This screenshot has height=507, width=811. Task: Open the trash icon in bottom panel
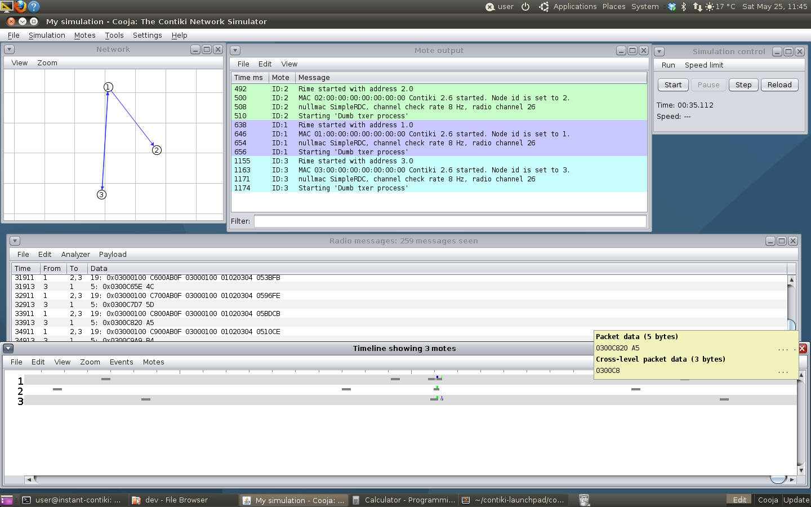(584, 500)
